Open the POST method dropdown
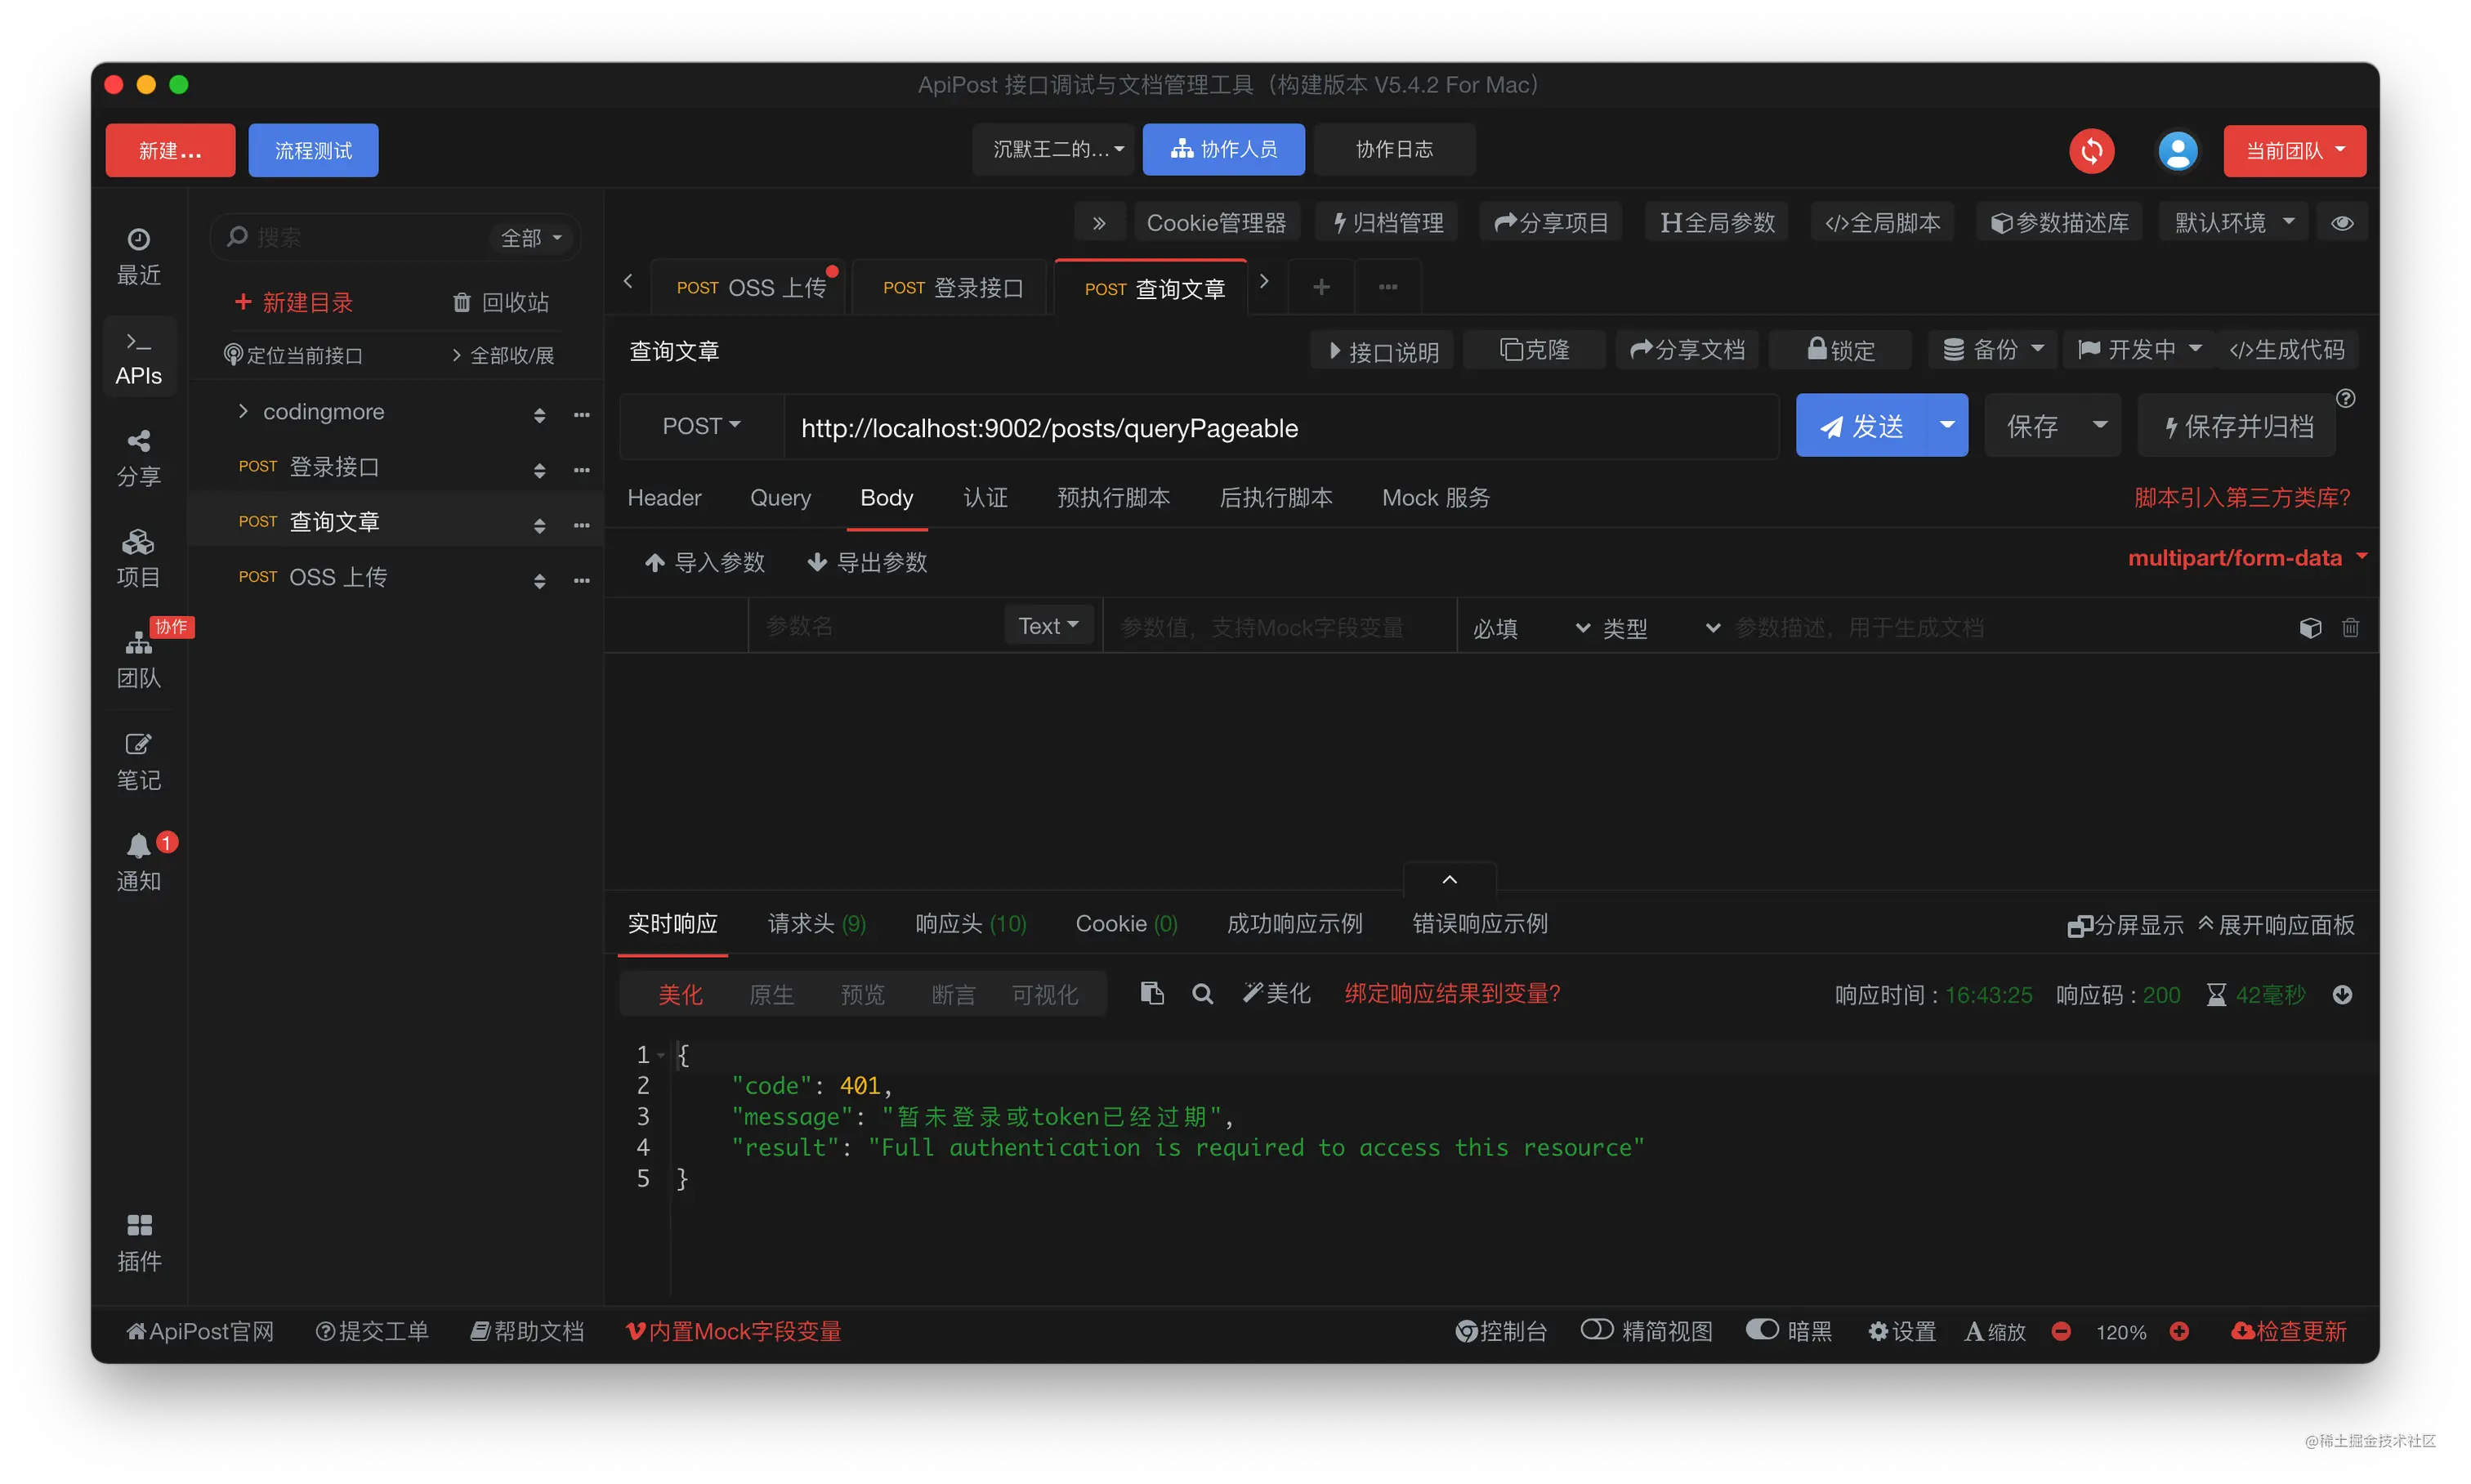This screenshot has width=2471, height=1484. [x=700, y=426]
